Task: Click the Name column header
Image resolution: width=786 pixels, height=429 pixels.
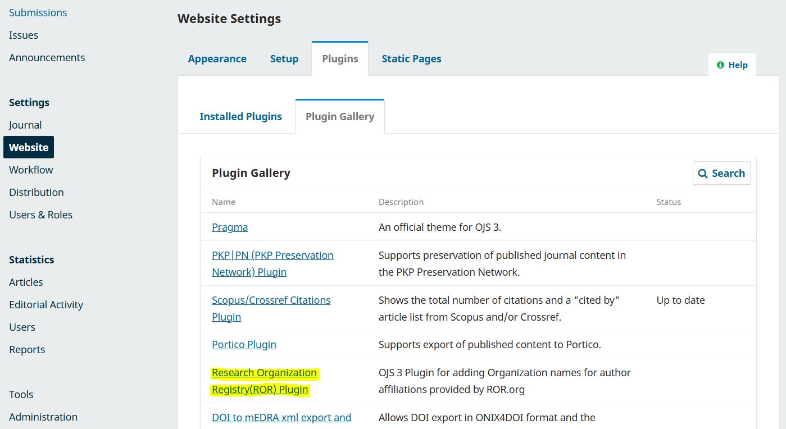Action: click(224, 202)
